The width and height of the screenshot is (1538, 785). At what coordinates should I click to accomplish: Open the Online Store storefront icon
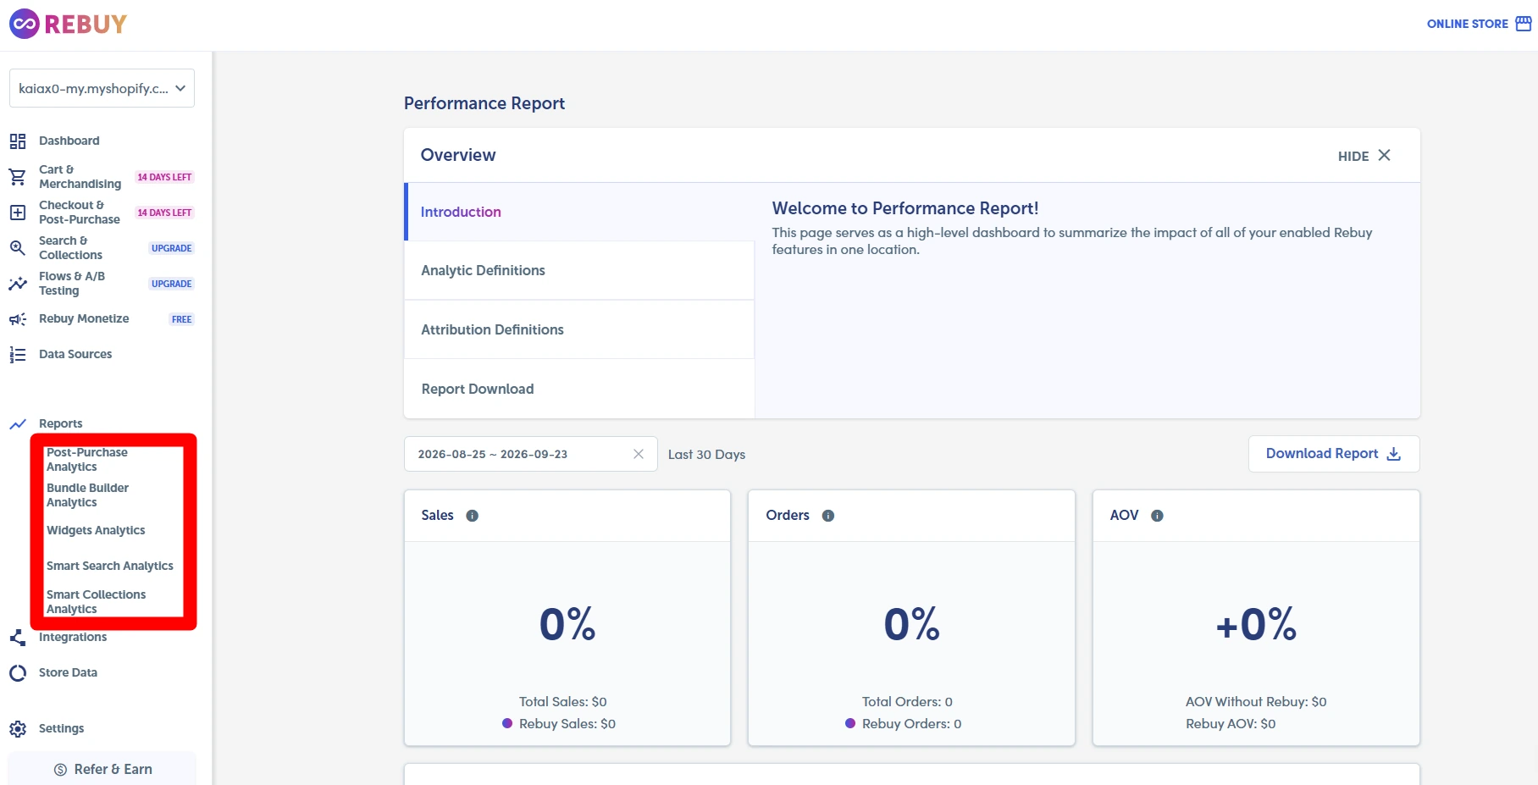tap(1524, 24)
